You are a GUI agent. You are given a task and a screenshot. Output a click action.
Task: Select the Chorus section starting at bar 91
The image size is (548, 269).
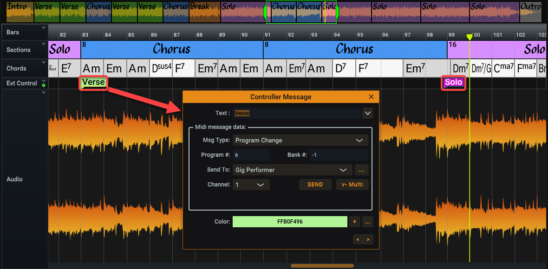point(355,50)
